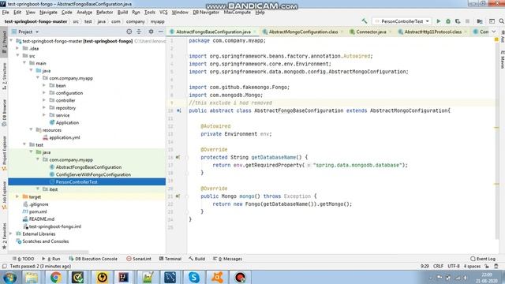The width and height of the screenshot is (505, 284).
Task: Click the 4 spaces indent indicator
Action: (472, 267)
